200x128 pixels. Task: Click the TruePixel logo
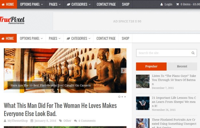tap(12, 20)
